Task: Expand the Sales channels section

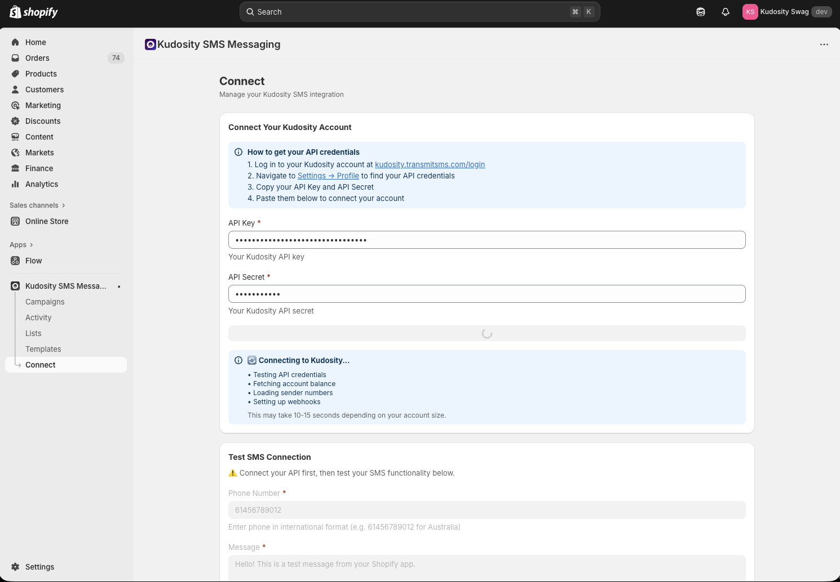Action: (x=37, y=205)
